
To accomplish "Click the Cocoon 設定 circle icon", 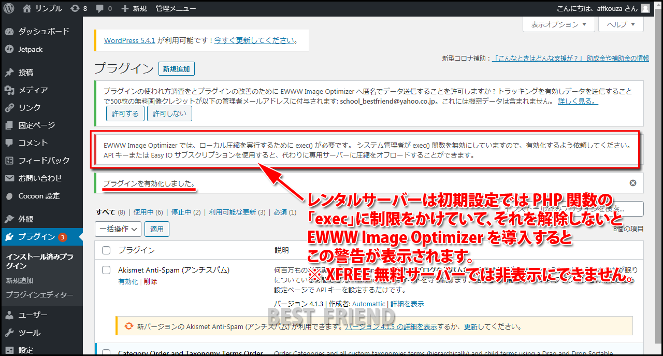I will click(9, 196).
